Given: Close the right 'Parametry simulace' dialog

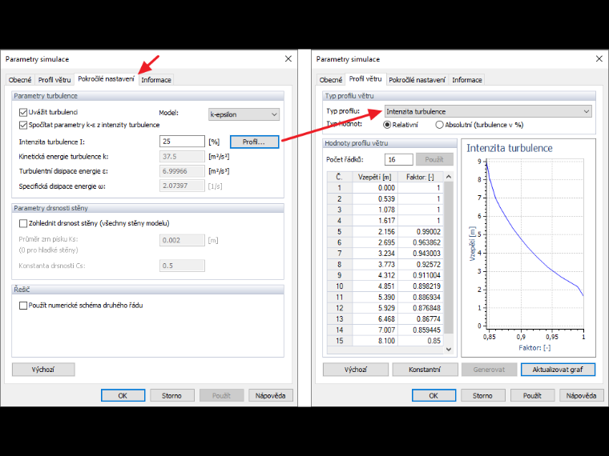Looking at the screenshot, I should pos(599,59).
